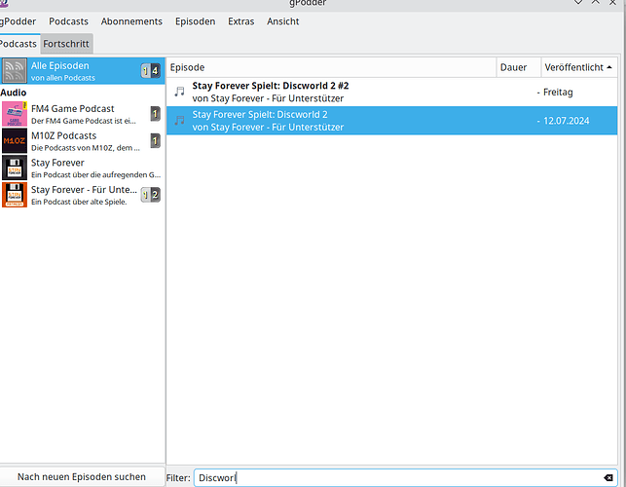
Task: Select the M10Z Podcasts entry
Action: click(x=82, y=140)
